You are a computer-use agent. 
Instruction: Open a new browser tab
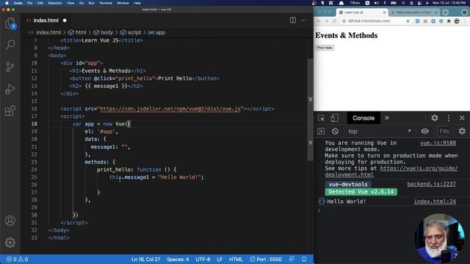[446, 12]
